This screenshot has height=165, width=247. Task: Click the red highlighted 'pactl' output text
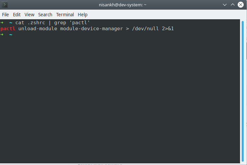click(8, 29)
